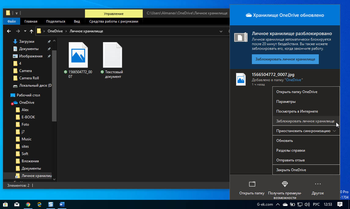Open the Soft folder under OneDrive
The height and width of the screenshot is (209, 350).
click(x=25, y=154)
